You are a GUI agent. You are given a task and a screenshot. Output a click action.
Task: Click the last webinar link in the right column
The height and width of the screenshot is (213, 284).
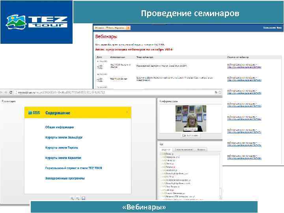click(244, 158)
